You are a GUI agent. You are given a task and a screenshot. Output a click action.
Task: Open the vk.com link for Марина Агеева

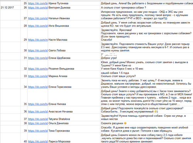point(38,76)
